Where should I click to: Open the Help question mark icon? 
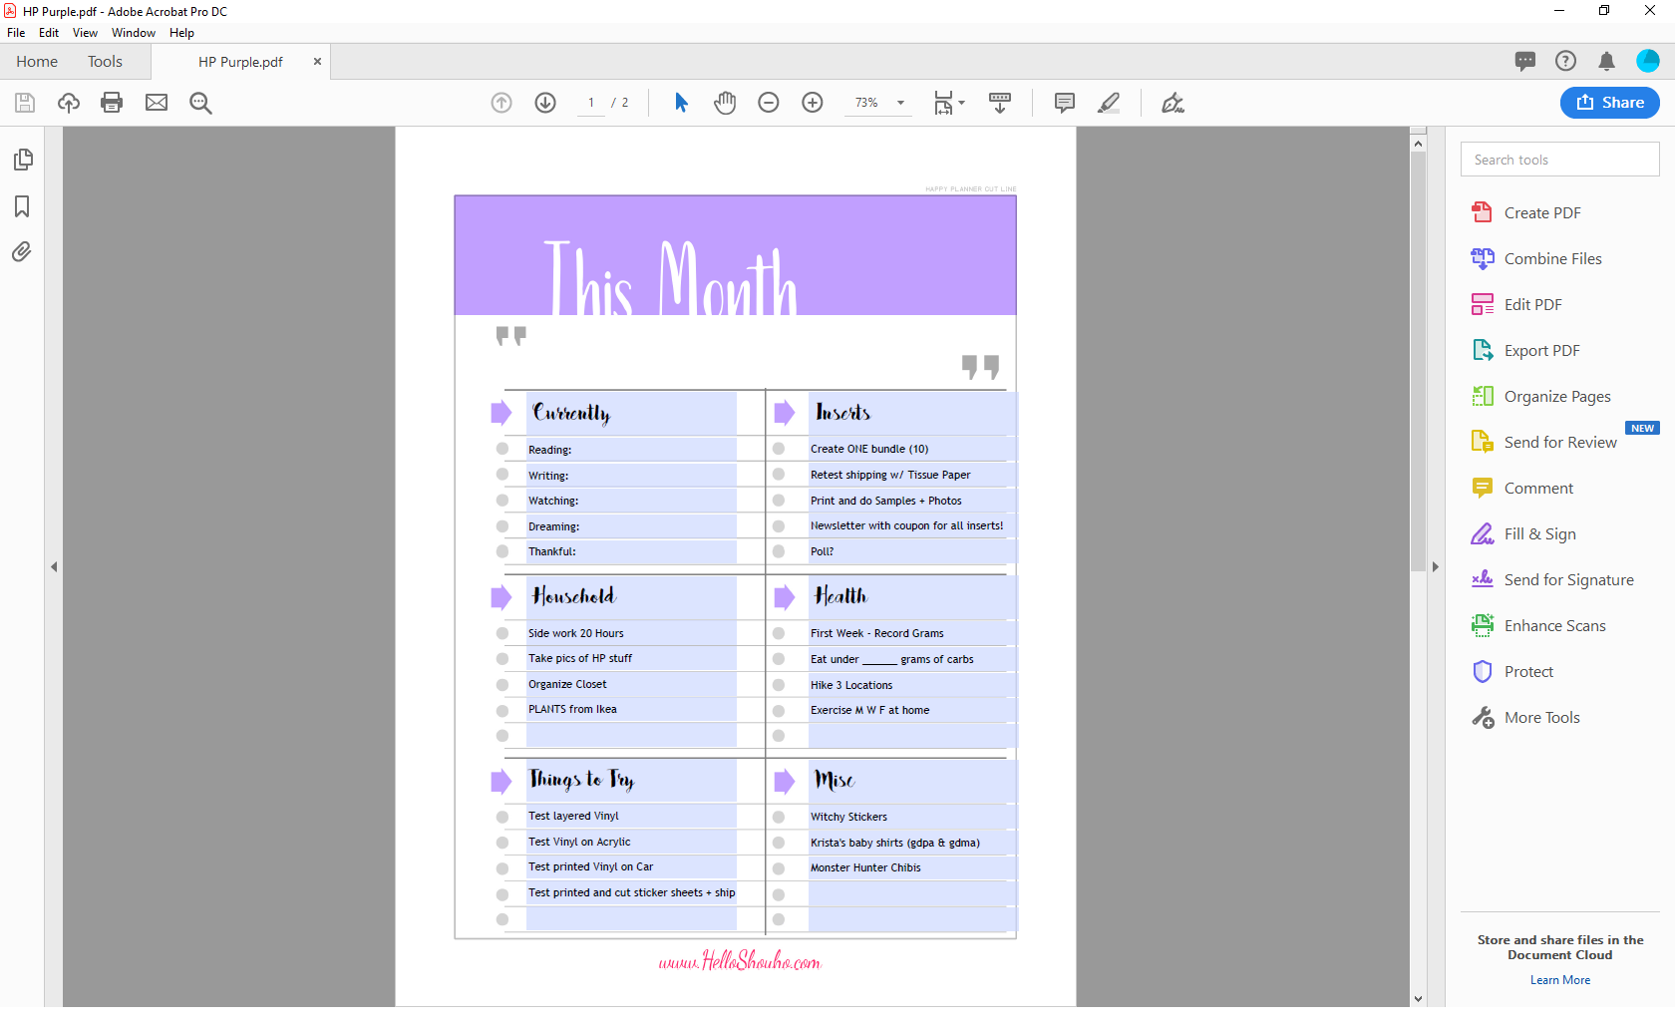1566,61
